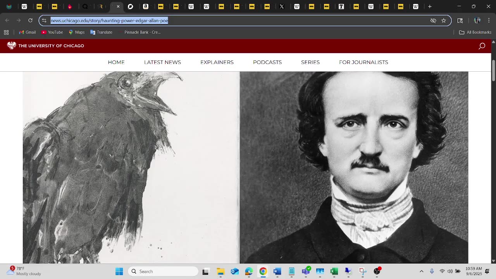Viewport: 496px width, 279px height.
Task: Click the Edgar Allan Poe portrait image
Action: point(354,167)
